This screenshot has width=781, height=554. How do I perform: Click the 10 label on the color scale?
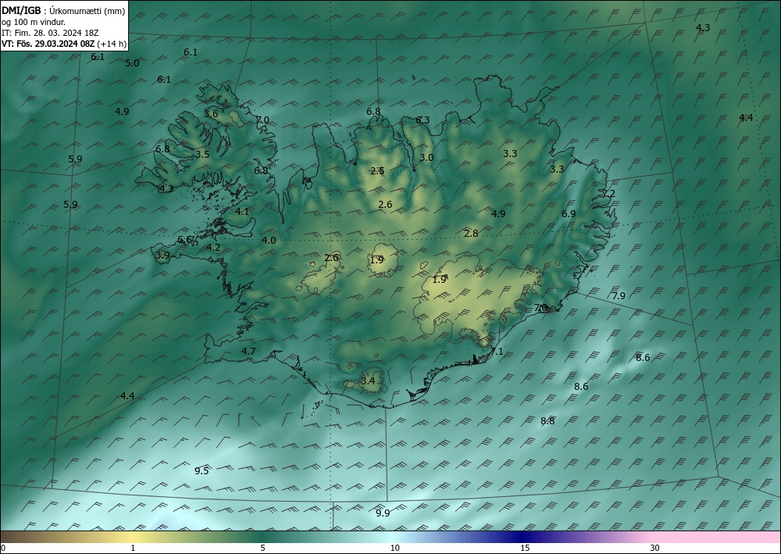coord(394,548)
